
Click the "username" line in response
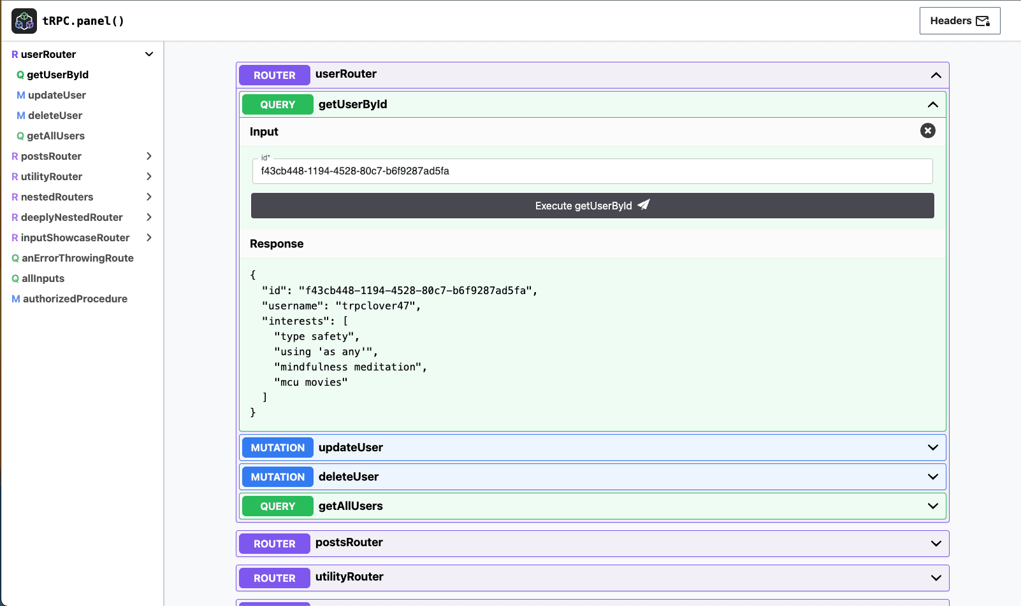pos(342,306)
